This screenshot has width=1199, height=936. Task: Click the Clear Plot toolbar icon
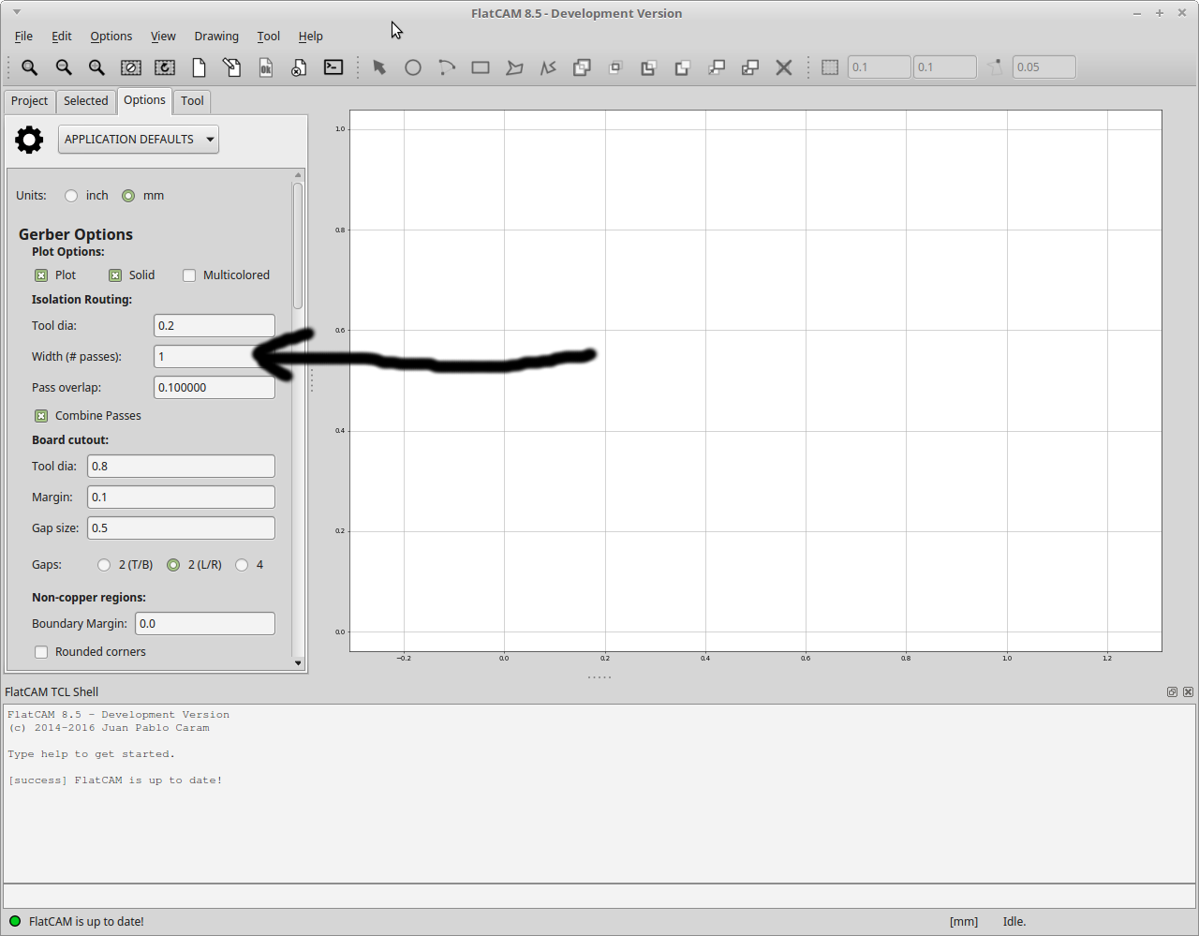131,67
